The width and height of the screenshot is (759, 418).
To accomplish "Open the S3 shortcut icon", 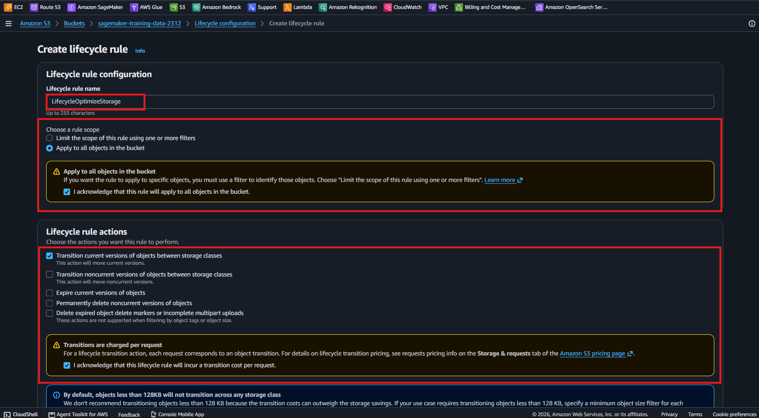I will coord(174,7).
